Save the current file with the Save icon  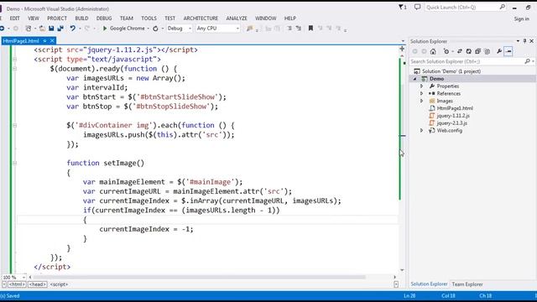[51, 29]
